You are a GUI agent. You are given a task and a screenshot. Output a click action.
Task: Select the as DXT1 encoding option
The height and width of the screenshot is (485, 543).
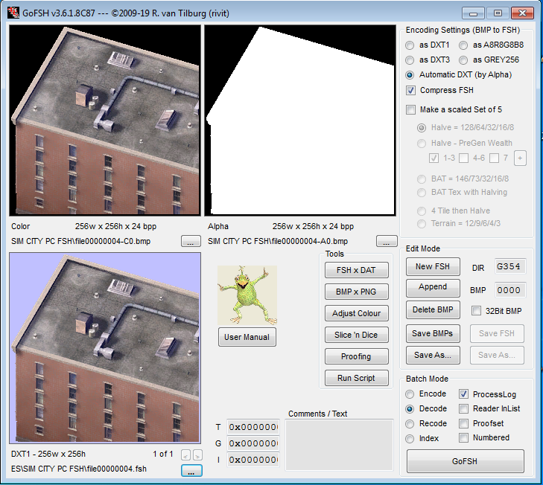(x=410, y=45)
